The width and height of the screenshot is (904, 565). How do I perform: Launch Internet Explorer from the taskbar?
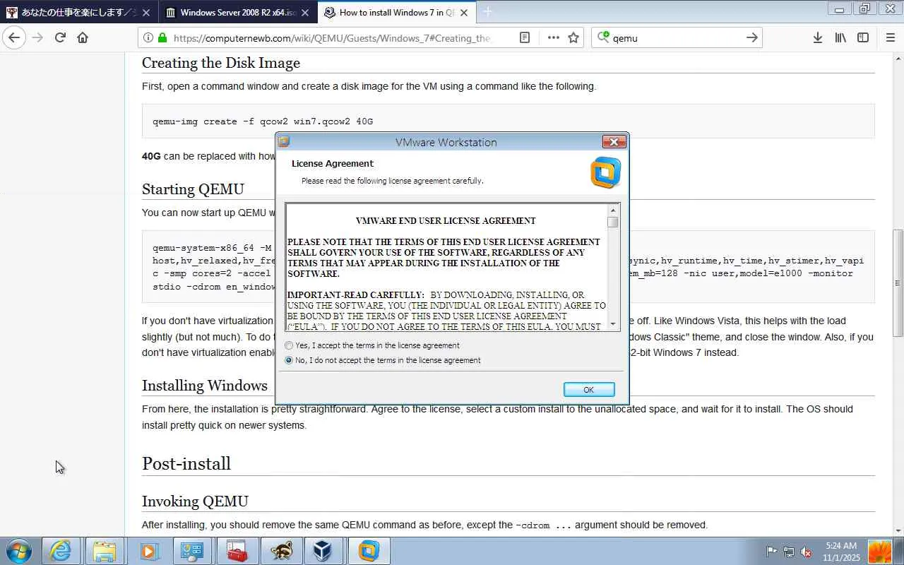60,551
